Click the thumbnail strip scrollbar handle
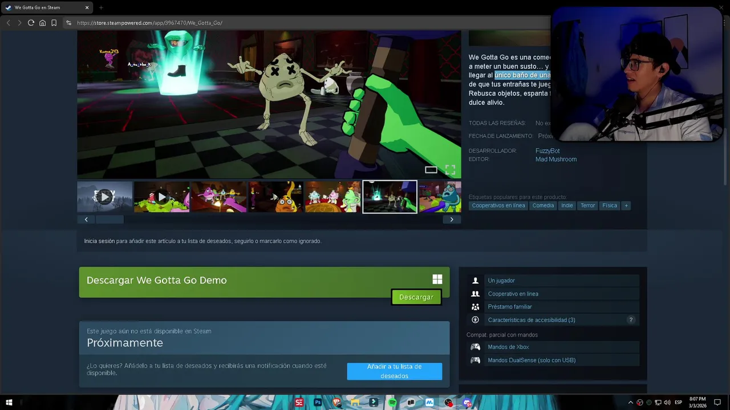730x410 pixels. (x=109, y=219)
